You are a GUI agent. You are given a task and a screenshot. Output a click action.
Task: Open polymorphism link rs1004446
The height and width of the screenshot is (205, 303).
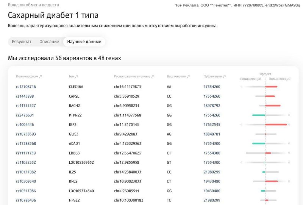(x=25, y=125)
